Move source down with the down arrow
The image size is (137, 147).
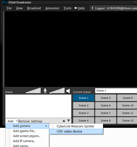pos(68,121)
